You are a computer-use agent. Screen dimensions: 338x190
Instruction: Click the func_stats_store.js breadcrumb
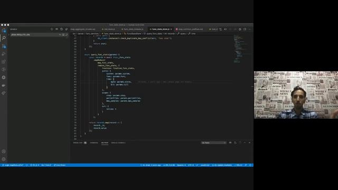click(x=112, y=34)
